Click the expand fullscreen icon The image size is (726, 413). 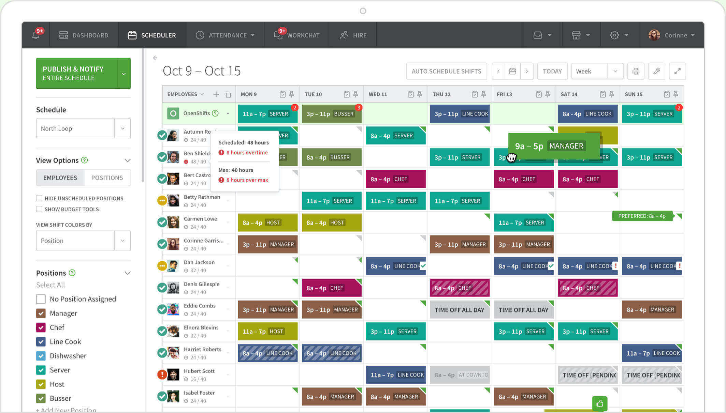tap(678, 71)
